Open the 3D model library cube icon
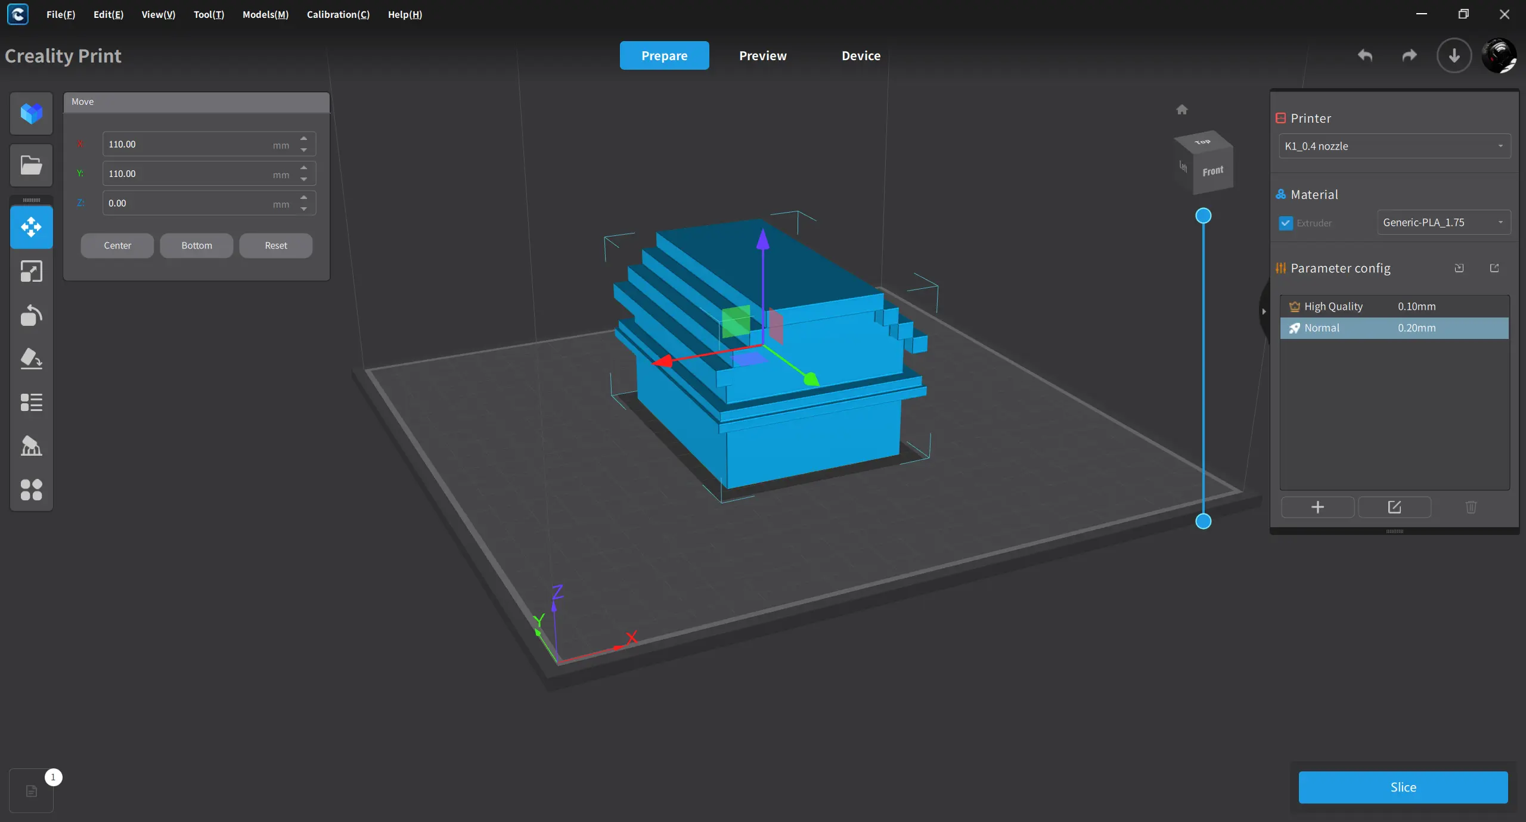1526x822 pixels. pos(32,113)
